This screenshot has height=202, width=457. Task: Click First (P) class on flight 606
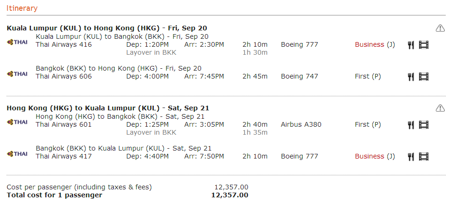367,77
